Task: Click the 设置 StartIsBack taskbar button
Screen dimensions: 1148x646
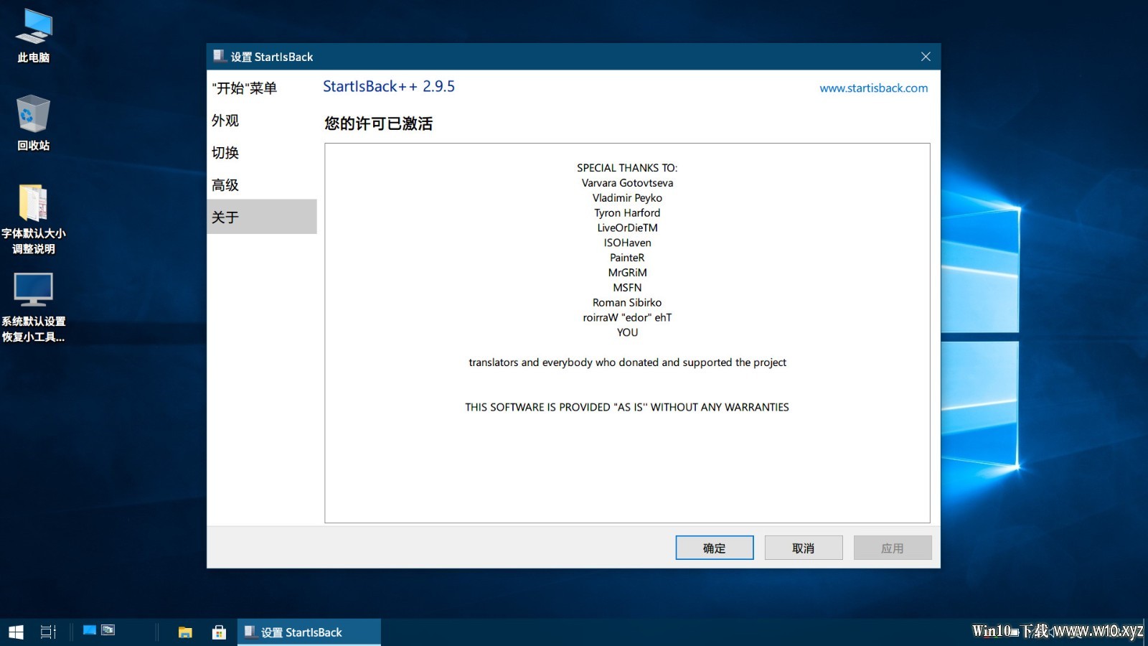Action: click(309, 632)
